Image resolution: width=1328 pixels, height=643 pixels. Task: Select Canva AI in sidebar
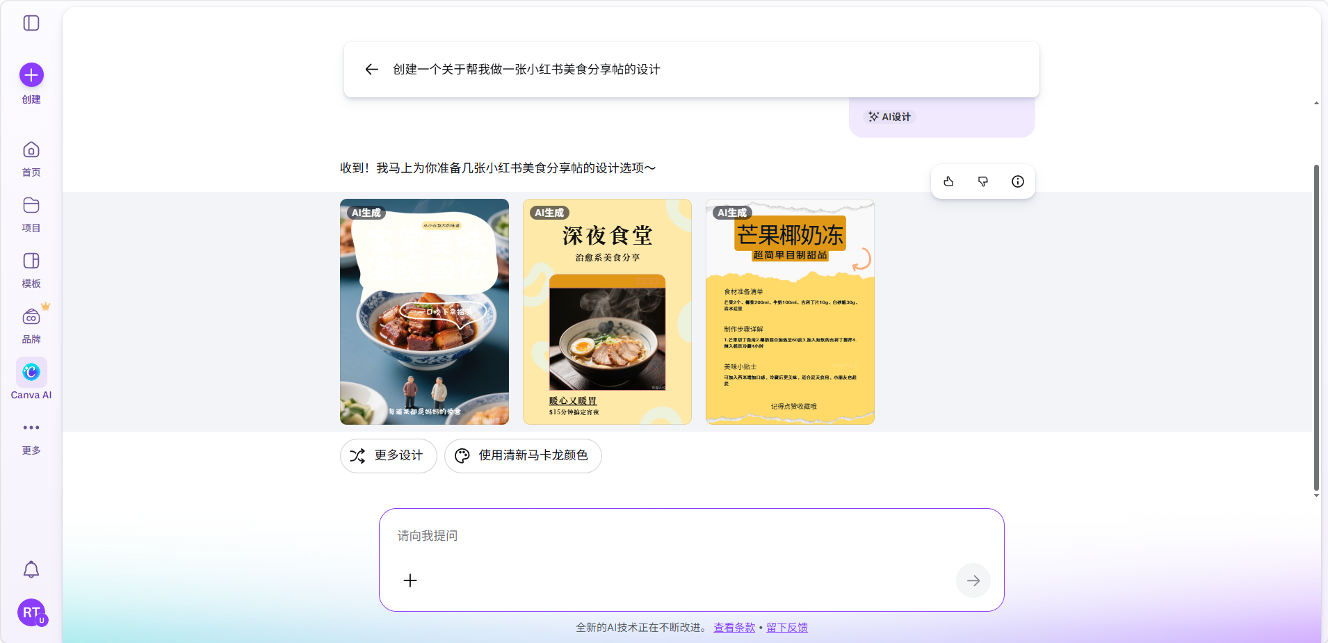pos(31,373)
